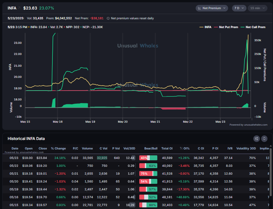Screen dimensions: 273x209
Task: Click the 05/23 Bear/Bull 43% bar
Action: [148, 158]
